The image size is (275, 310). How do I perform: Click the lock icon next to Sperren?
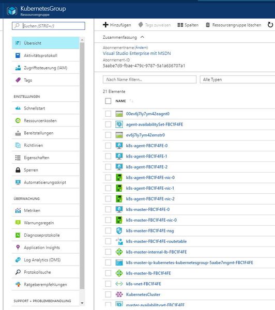pyautogui.click(x=18, y=170)
